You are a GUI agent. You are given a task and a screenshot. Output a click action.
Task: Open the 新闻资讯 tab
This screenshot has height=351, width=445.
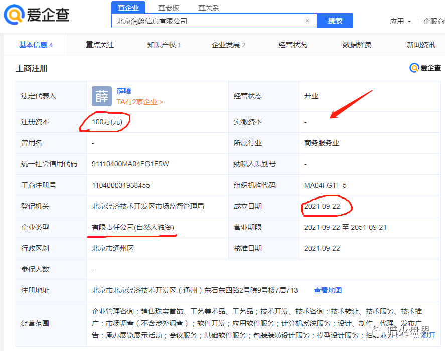pyautogui.click(x=421, y=45)
